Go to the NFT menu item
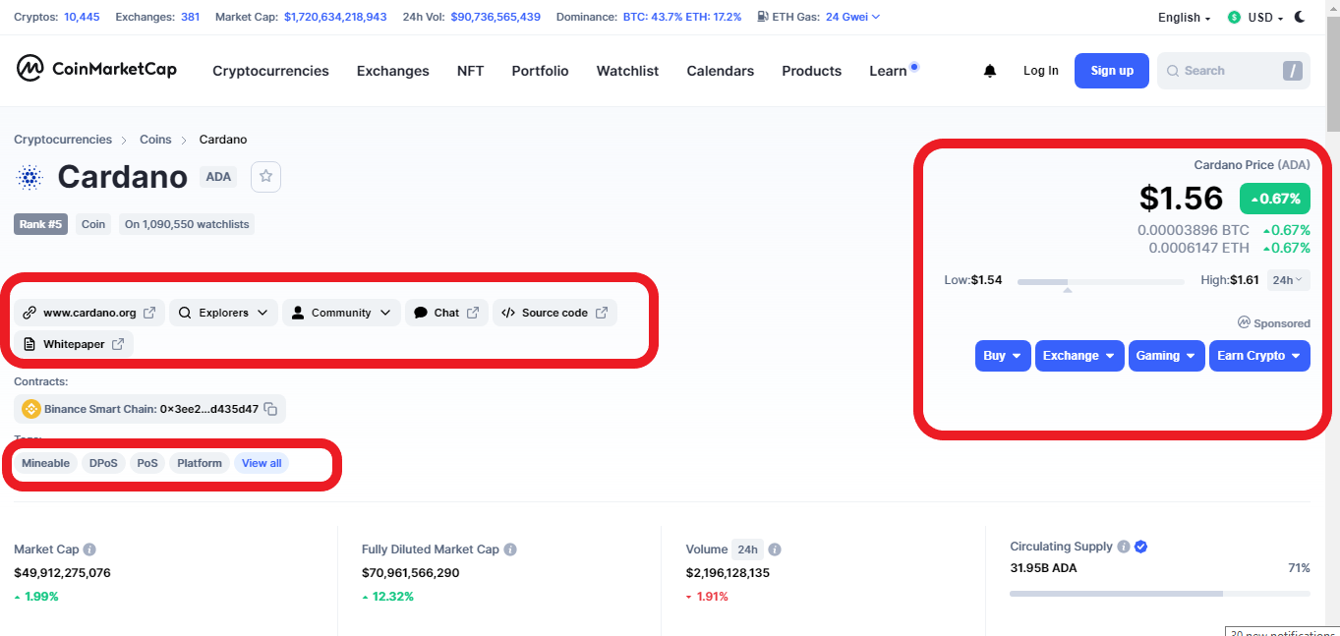1340x636 pixels. point(471,71)
